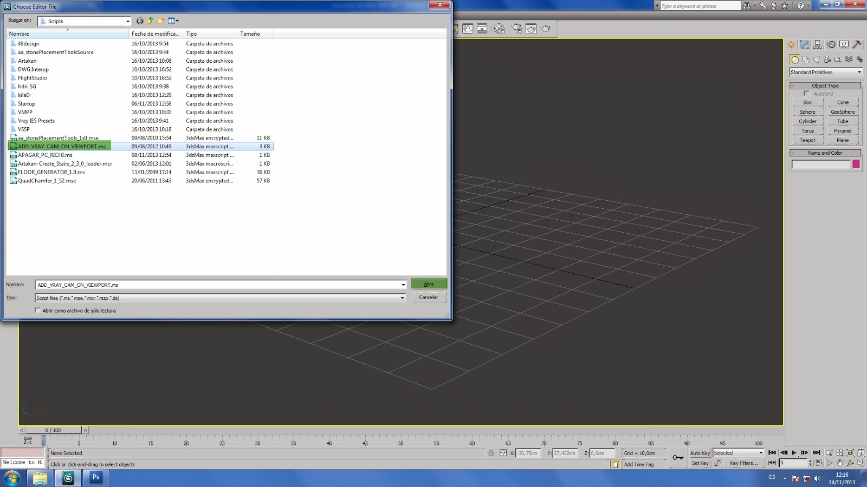Screen dimensions: 867x487
Task: Open the Render Setup teapot icon
Action: pyautogui.click(x=517, y=29)
